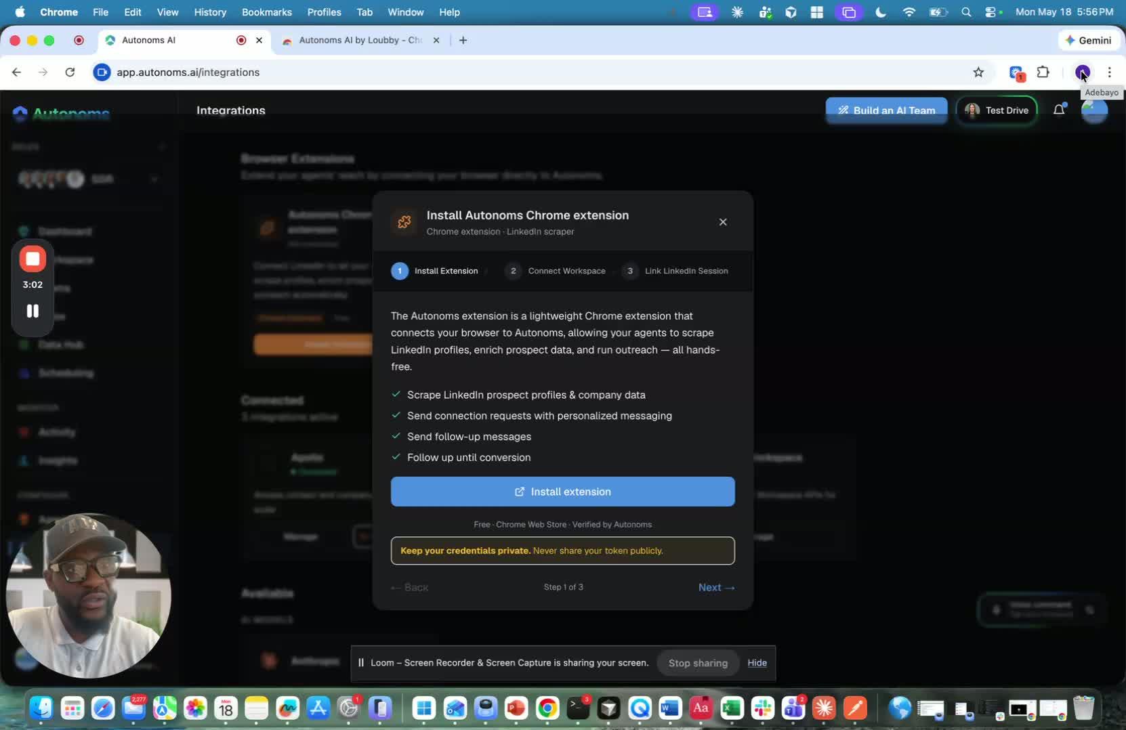
Task: Open Mail from the dock
Action: pos(133,708)
